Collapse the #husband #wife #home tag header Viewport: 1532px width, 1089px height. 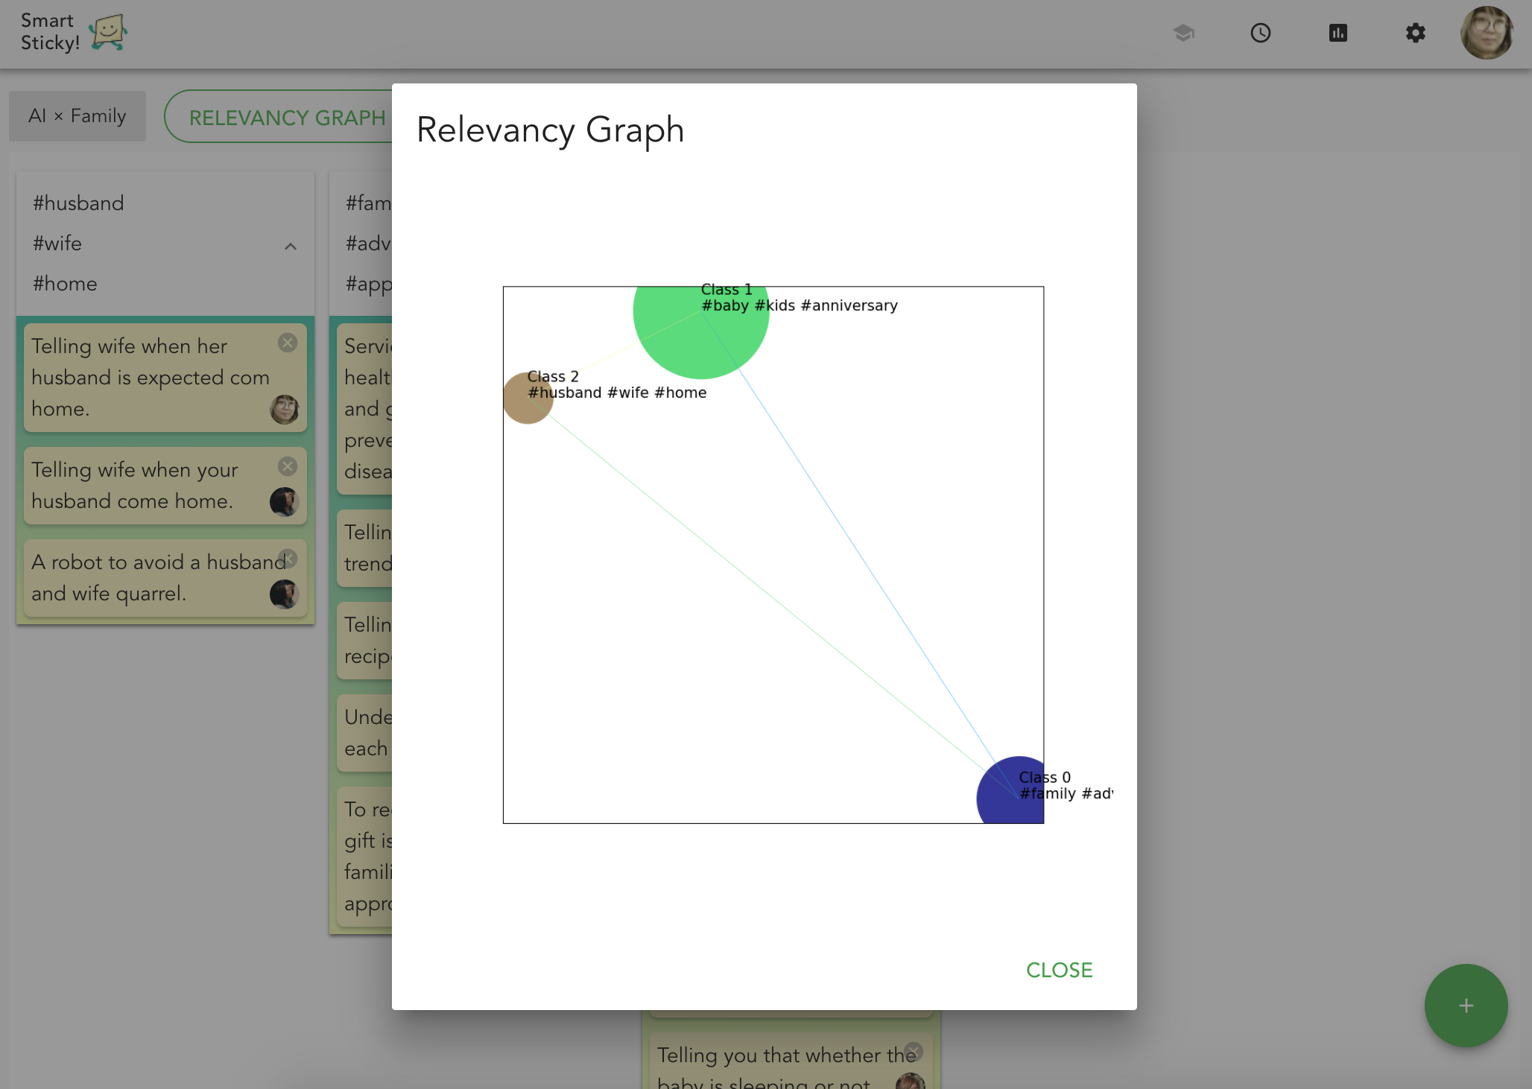pyautogui.click(x=291, y=247)
